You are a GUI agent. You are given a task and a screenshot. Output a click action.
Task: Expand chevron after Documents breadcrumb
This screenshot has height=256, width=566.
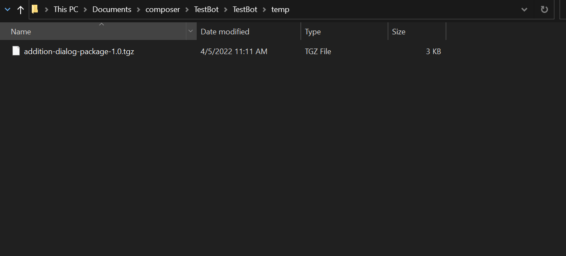(x=139, y=9)
